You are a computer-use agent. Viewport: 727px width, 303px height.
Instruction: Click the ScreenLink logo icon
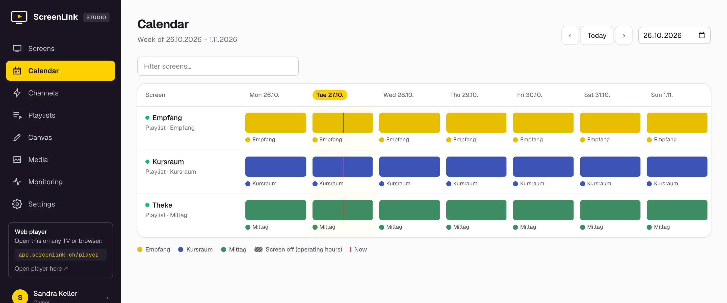pos(19,17)
